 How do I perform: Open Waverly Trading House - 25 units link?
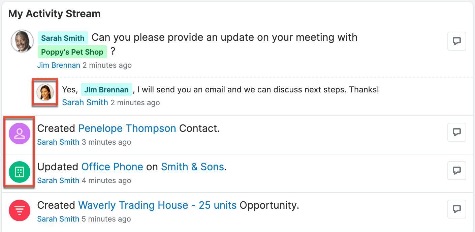coord(157,205)
